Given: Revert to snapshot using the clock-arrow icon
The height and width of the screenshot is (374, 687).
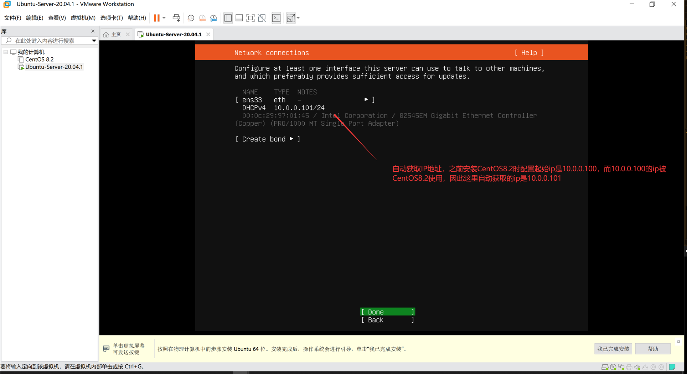Looking at the screenshot, I should [202, 18].
